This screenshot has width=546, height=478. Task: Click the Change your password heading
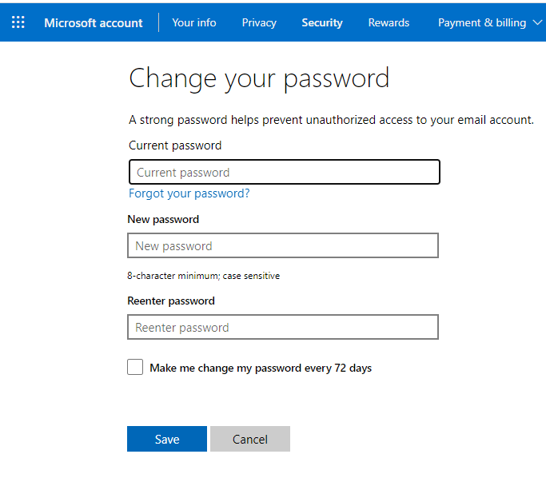[259, 79]
